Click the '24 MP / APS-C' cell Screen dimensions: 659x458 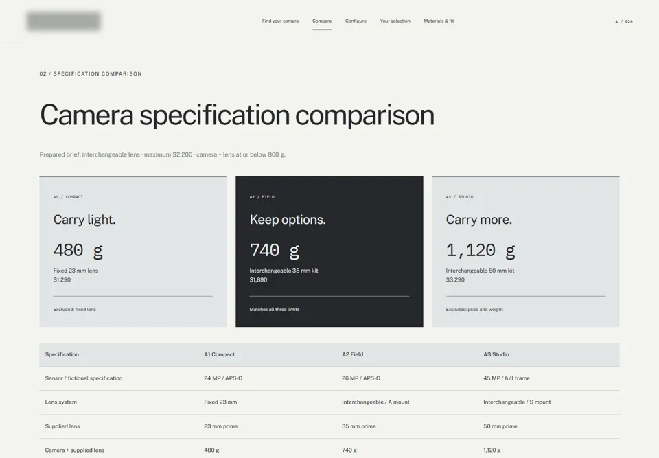[x=223, y=378]
